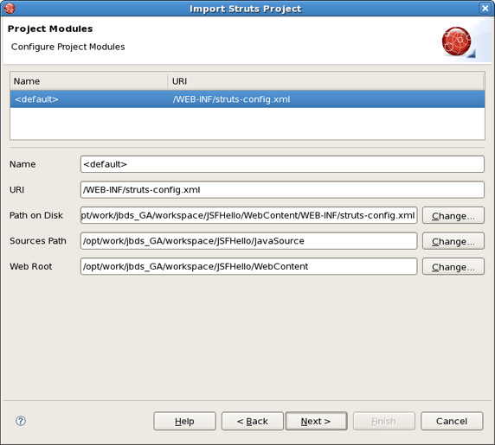This screenshot has width=495, height=445.
Task: Click the /WEB-INF/struts-config.xml table cell
Action: (231, 99)
